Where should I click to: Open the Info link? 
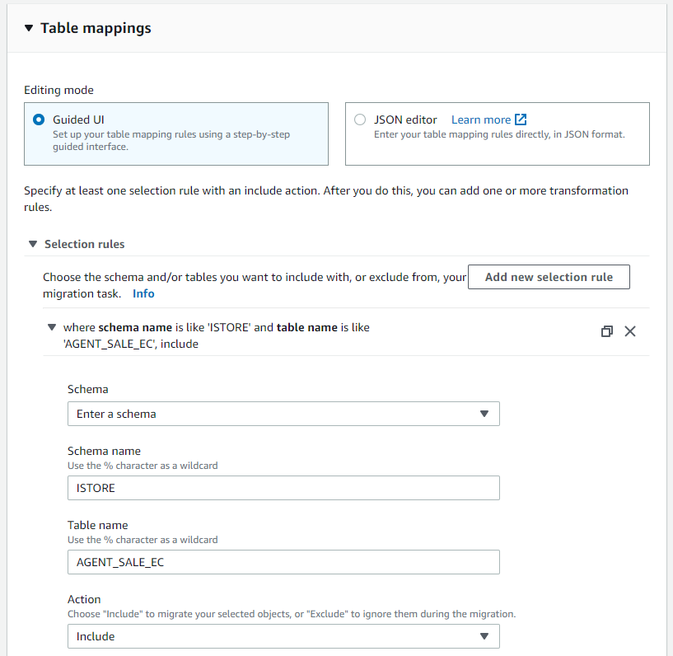[x=143, y=293]
